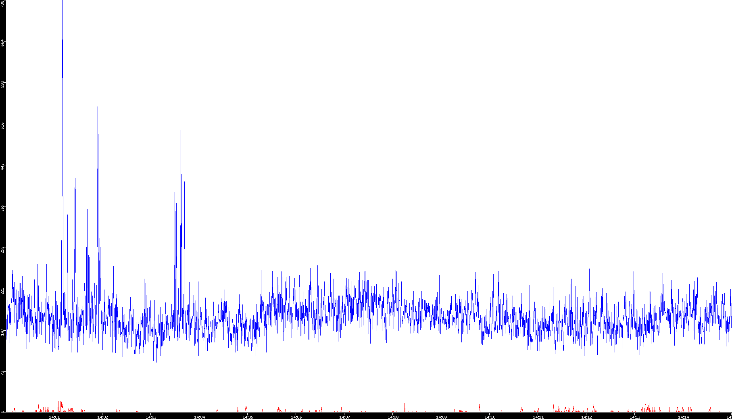Click the 14:01 time label
732x419 pixels.
pos(54,417)
